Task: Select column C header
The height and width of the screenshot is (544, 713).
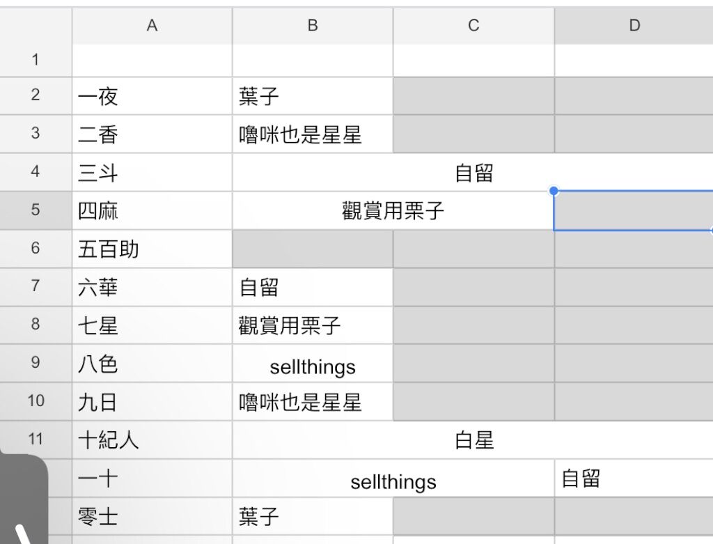Action: tap(473, 26)
